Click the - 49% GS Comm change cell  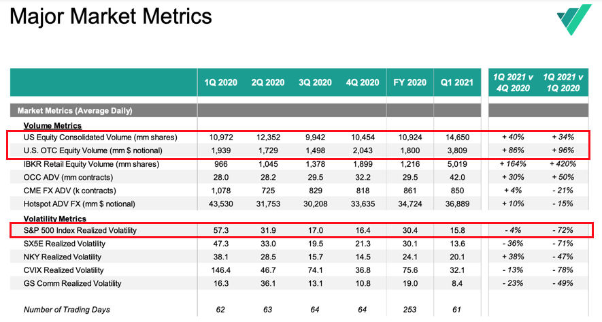coord(563,284)
